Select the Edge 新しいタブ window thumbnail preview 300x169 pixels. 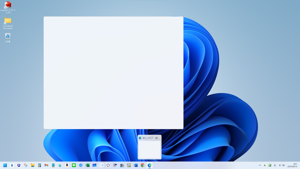click(150, 147)
